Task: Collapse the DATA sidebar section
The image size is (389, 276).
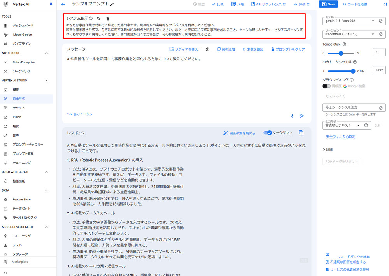Action: 46,191
